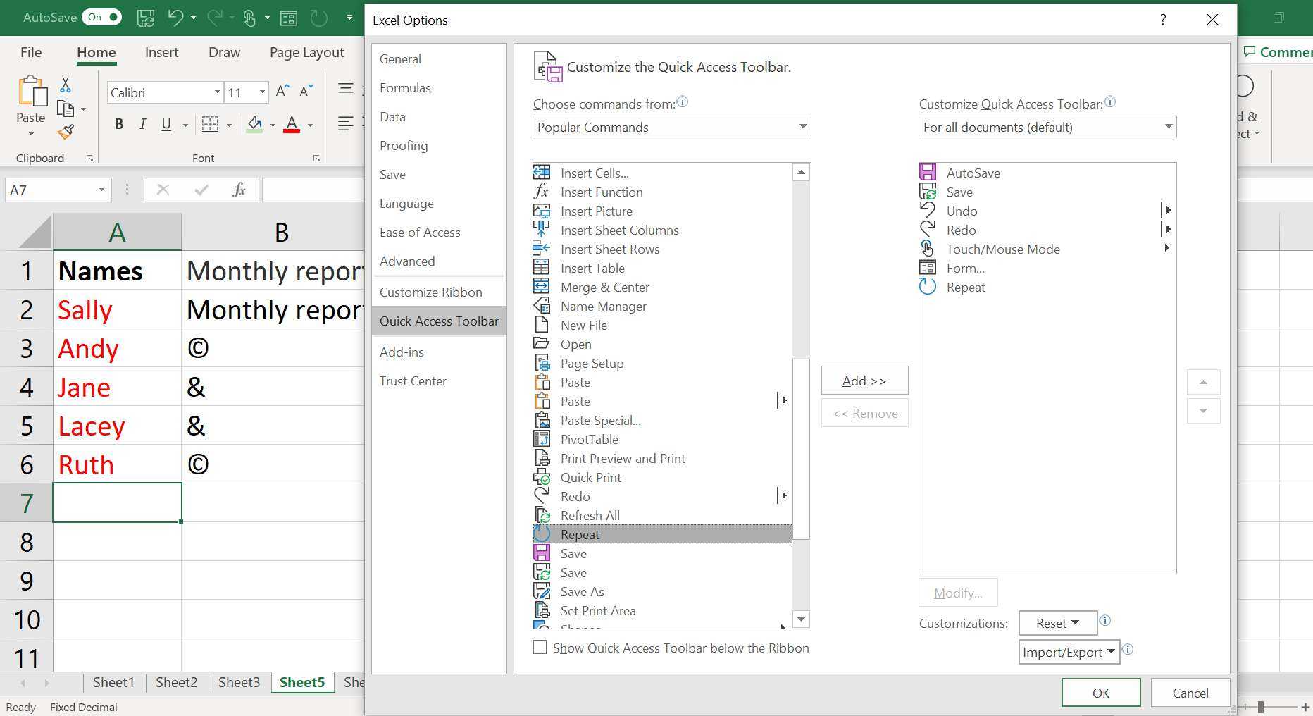Apply Italic formatting from the ribbon
Viewport: 1313px width, 716px height.
click(x=142, y=125)
